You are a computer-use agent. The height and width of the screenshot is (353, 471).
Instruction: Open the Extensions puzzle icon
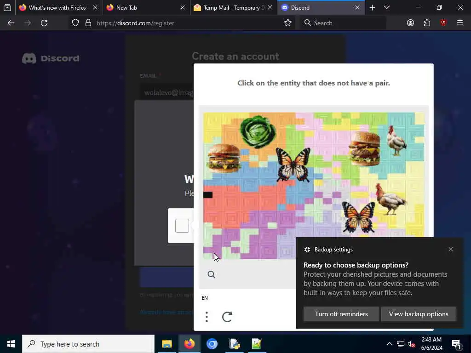click(x=427, y=23)
